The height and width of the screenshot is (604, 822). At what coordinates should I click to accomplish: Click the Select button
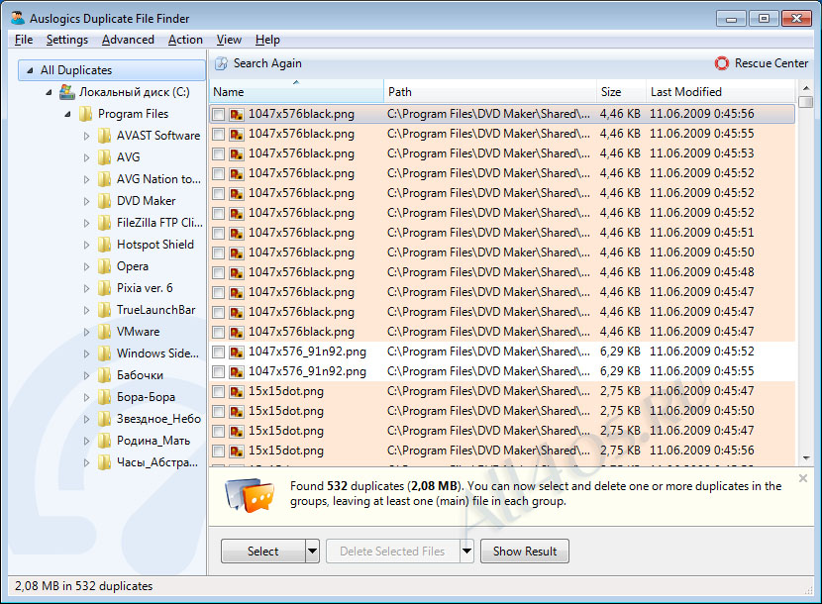coord(263,552)
